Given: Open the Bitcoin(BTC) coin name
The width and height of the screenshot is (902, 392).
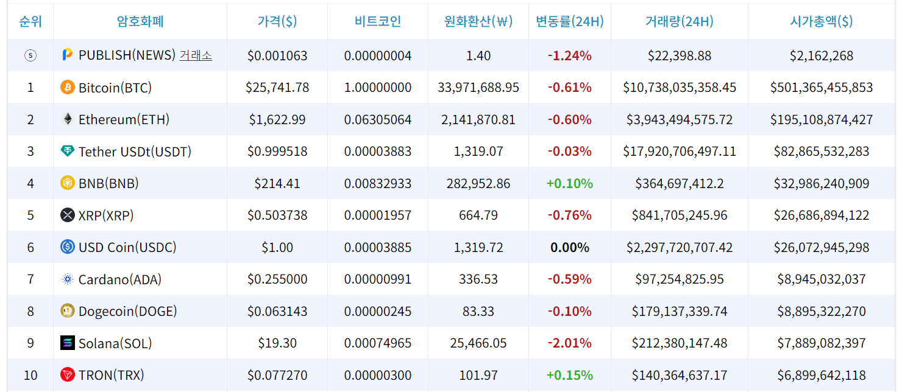Looking at the screenshot, I should [x=115, y=88].
